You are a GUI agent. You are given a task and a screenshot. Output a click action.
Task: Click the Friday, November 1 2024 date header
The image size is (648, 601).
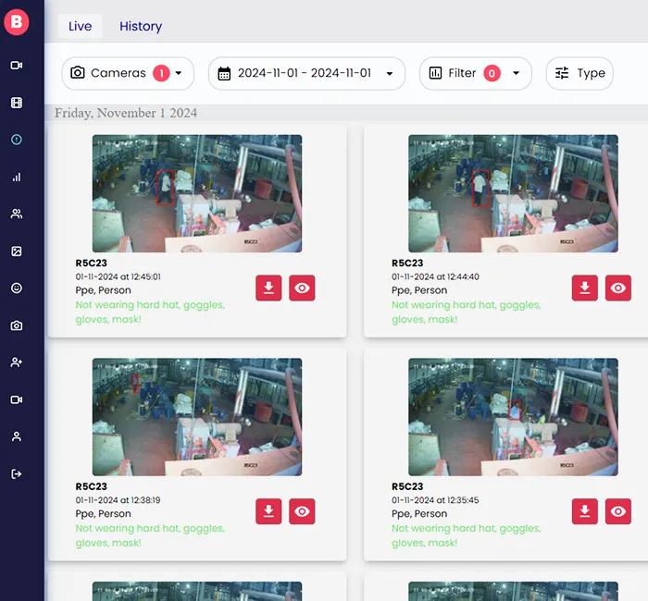(x=126, y=113)
